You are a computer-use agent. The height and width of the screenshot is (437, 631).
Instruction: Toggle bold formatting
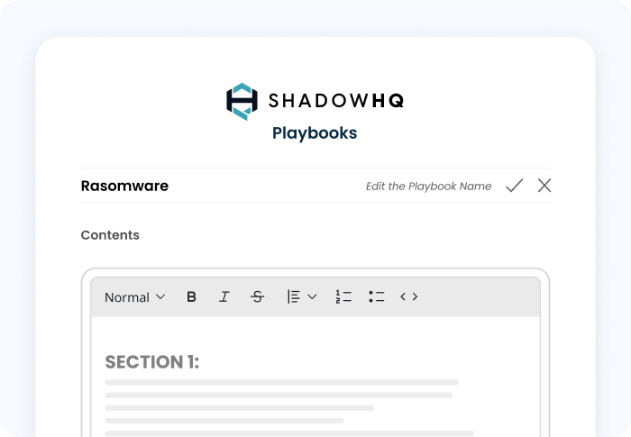coord(191,297)
